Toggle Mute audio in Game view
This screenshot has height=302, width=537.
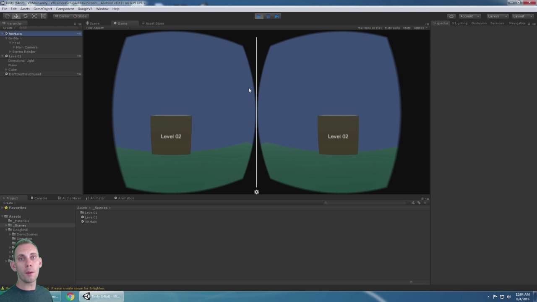pyautogui.click(x=392, y=28)
